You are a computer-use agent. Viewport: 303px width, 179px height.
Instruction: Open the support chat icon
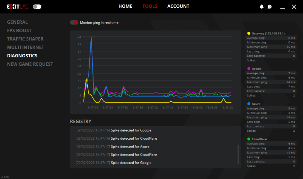point(269,7)
